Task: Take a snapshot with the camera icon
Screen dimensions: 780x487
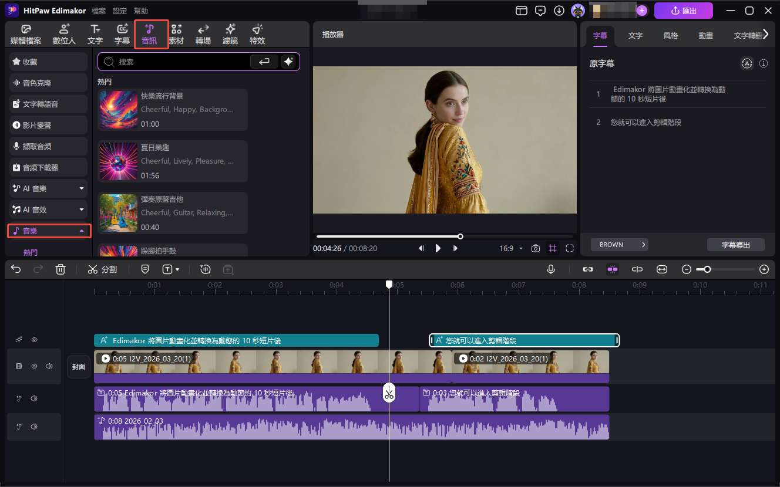Action: (535, 248)
